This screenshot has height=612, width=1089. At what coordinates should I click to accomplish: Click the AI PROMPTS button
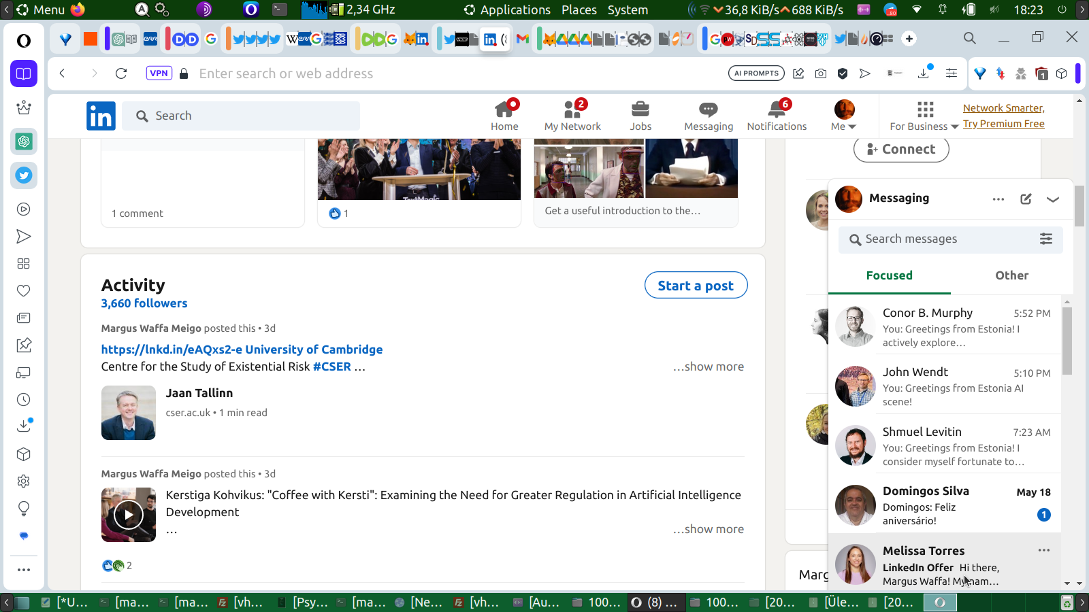(756, 73)
